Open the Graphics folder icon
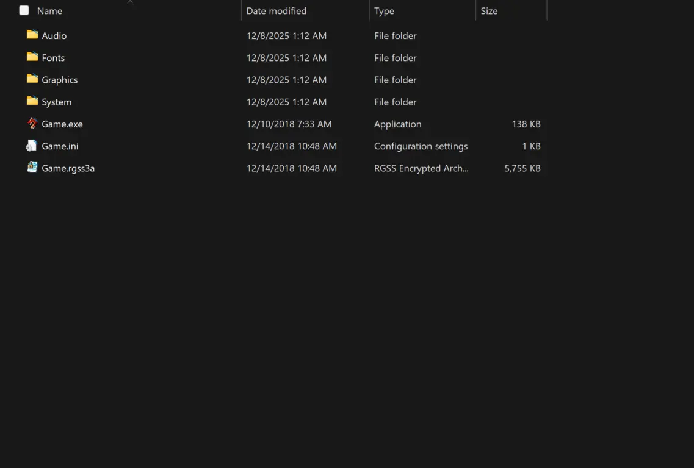 coord(32,79)
